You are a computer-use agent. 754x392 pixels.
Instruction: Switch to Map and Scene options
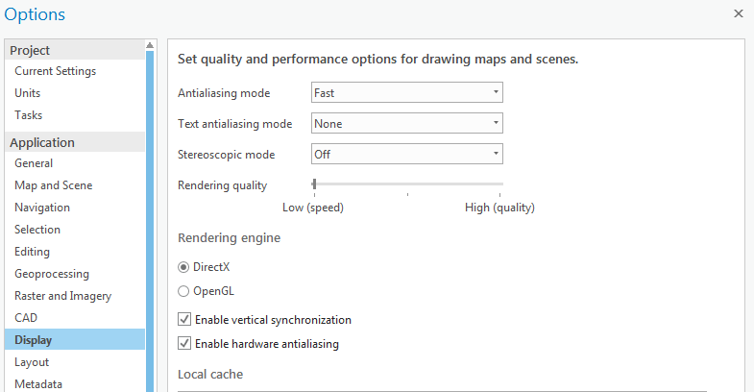(x=54, y=185)
